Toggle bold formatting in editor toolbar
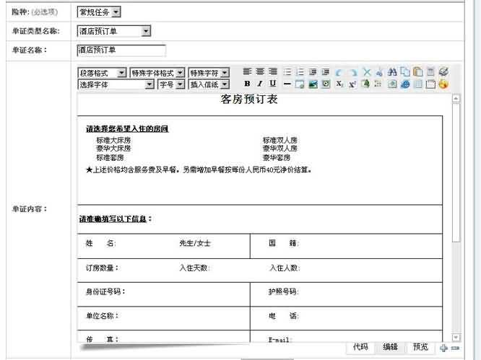Screen dimensions: 481x360 (248, 84)
